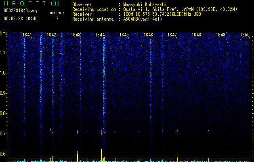Image resolution: width=254 pixels, height=162 pixels.
Task: Click the meteor echo blob just after 1647
Action: click(x=177, y=130)
